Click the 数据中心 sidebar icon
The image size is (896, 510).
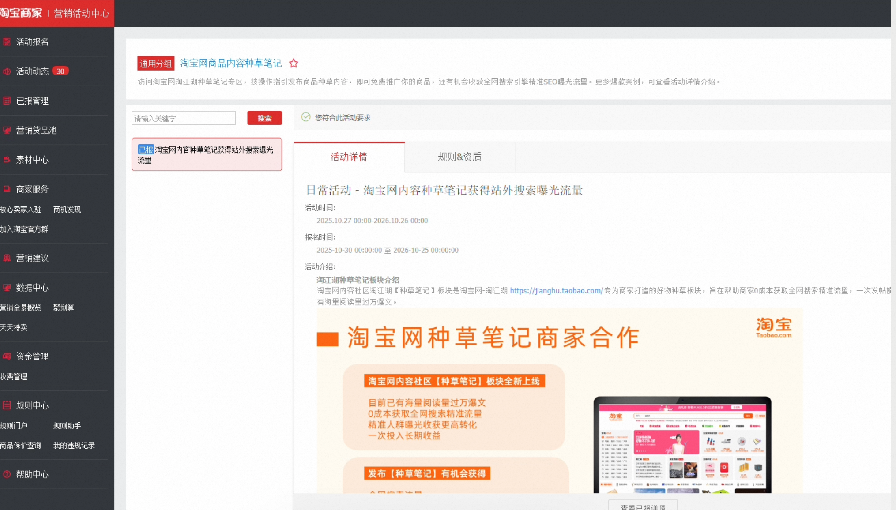pyautogui.click(x=7, y=288)
